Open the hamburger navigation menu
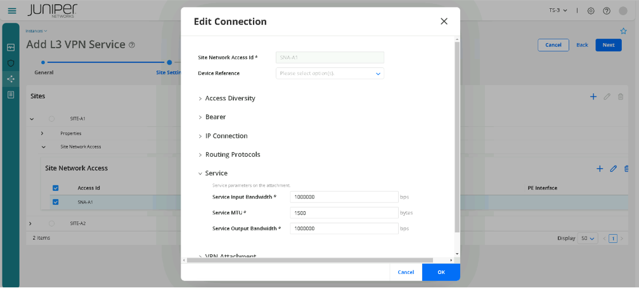Viewport: 639px width, 288px height. (x=12, y=11)
